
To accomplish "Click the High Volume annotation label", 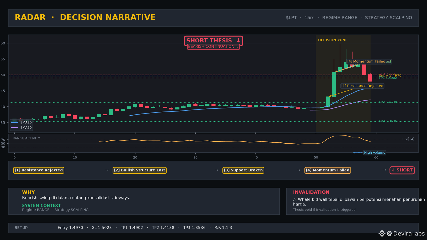I will (375, 153).
